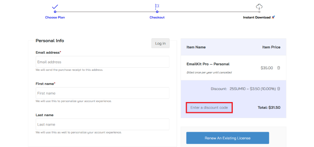Click the Enter a discount code field
Viewport: 314px width, 147px height.
point(209,108)
